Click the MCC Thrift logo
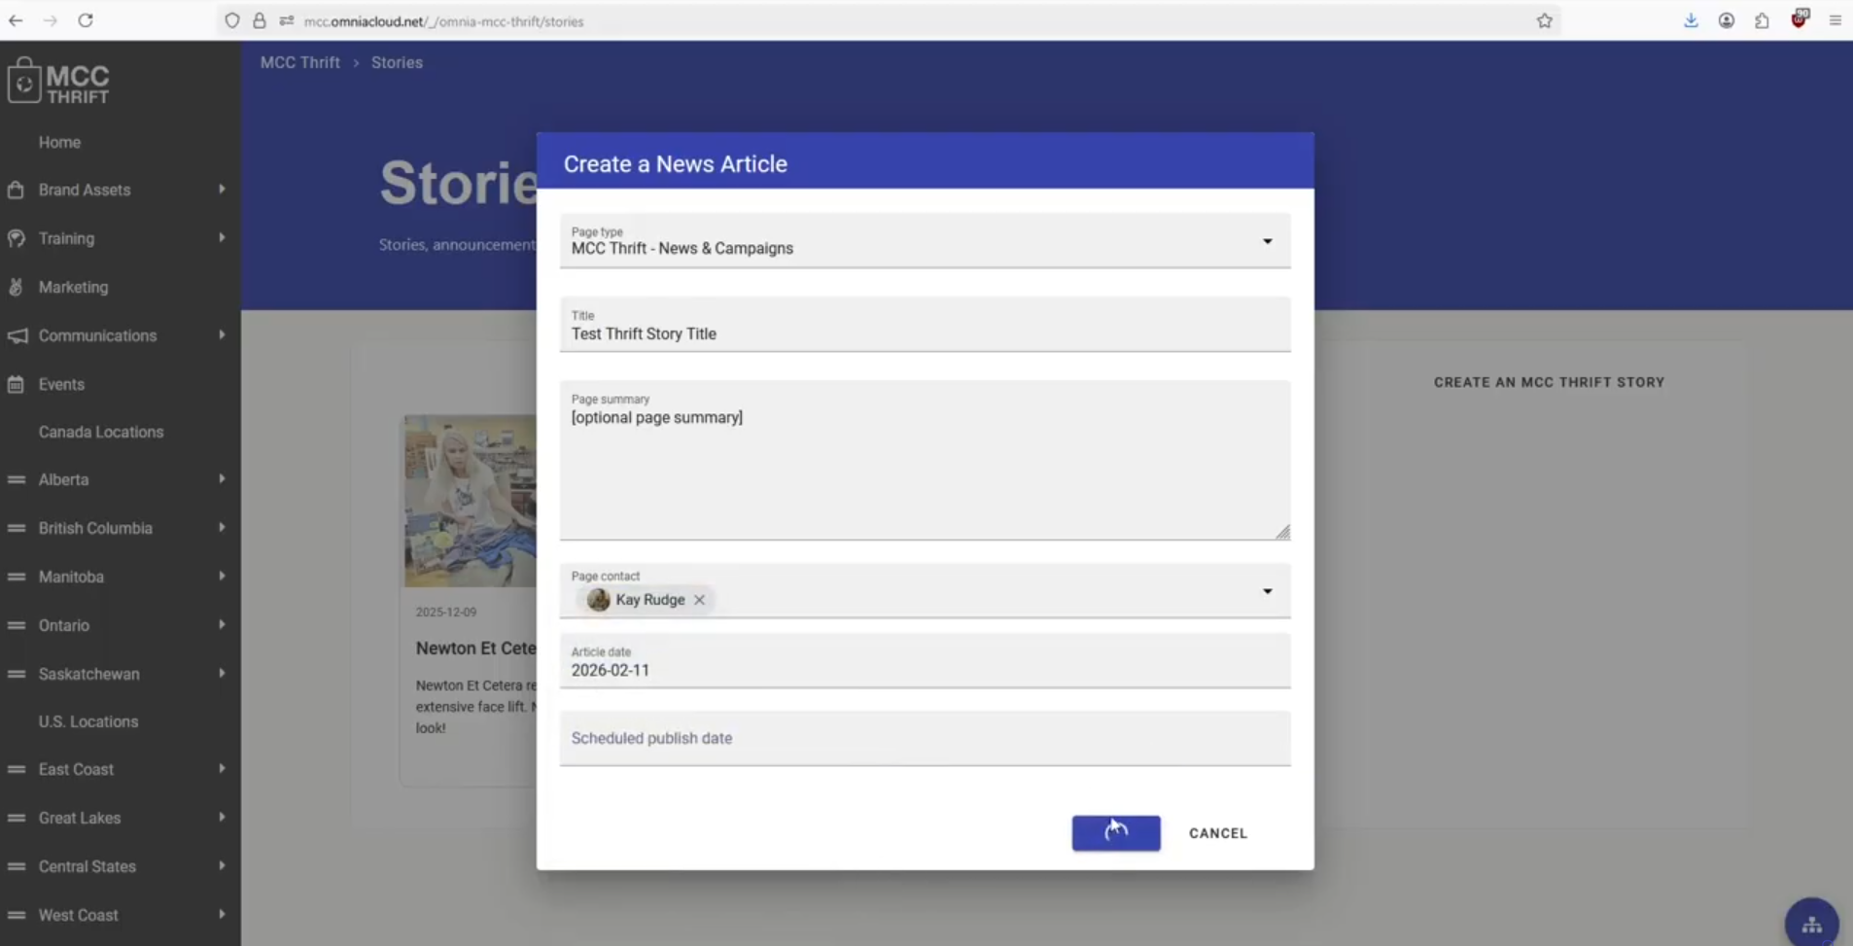1853x946 pixels. pos(59,82)
